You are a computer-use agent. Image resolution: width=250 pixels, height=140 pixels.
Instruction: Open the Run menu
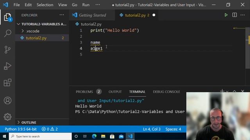tap(86, 5)
